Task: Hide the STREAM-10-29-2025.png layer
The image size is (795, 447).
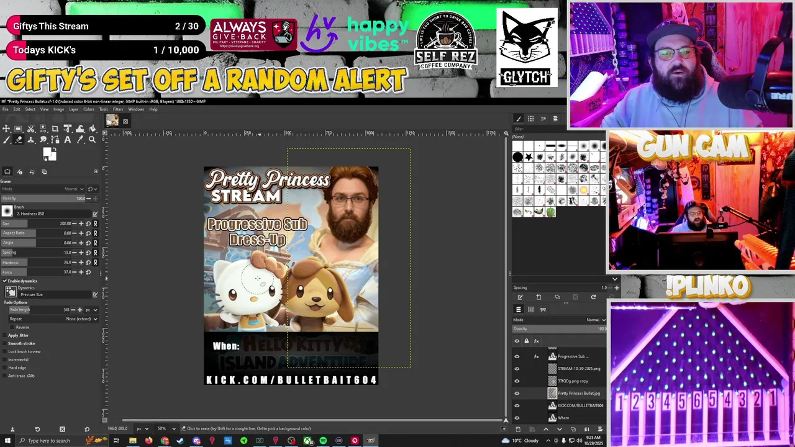Action: pyautogui.click(x=517, y=369)
